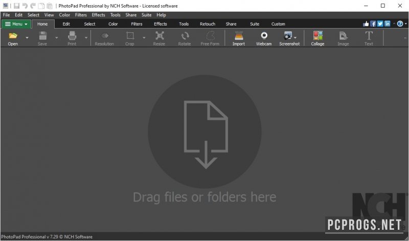Open the File menu
Image resolution: width=409 pixels, height=241 pixels.
pyautogui.click(x=6, y=15)
